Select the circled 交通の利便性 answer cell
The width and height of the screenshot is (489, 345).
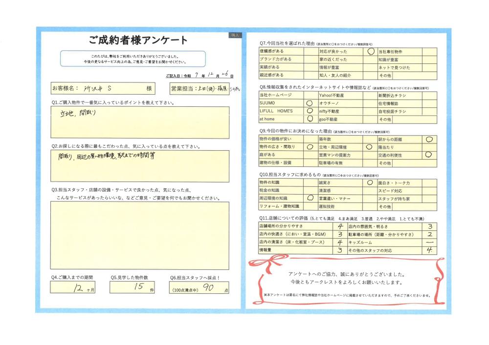pyautogui.click(x=429, y=155)
